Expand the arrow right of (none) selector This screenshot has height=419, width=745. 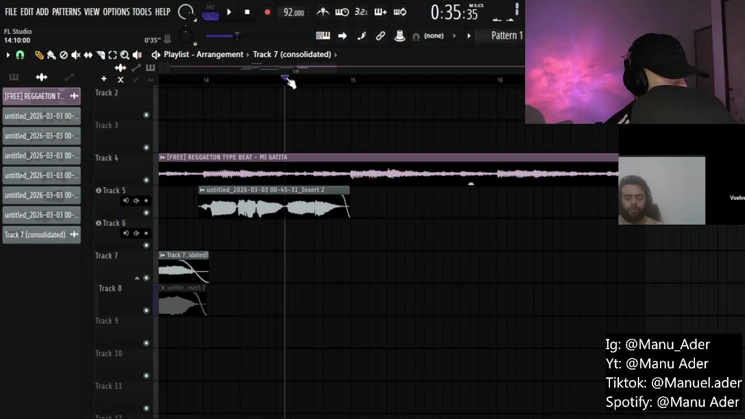point(455,36)
